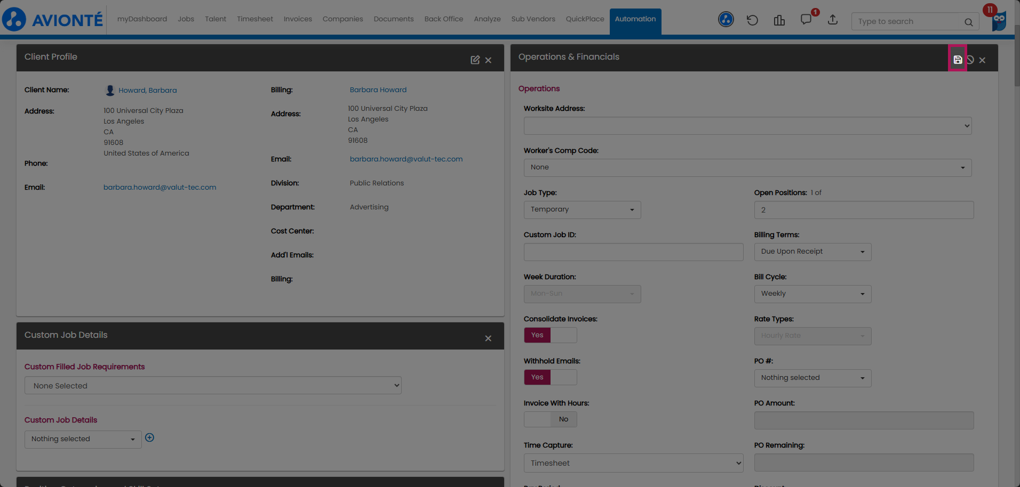
Task: Open Custom Filled Job Requirements dropdown
Action: (x=213, y=386)
